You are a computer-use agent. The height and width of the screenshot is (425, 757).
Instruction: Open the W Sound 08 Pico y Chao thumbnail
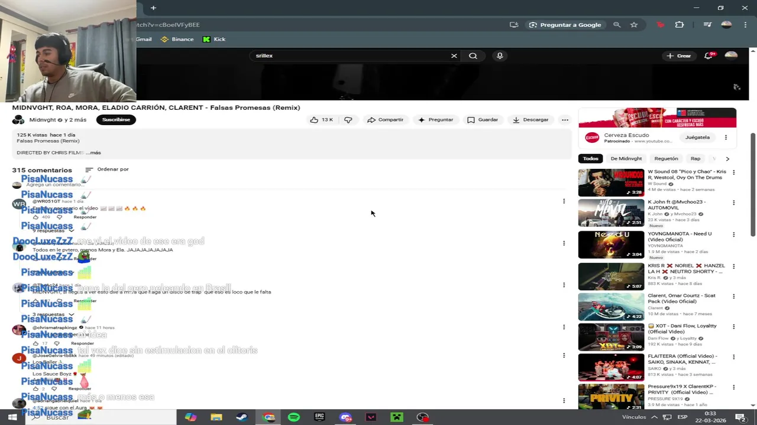pyautogui.click(x=611, y=182)
